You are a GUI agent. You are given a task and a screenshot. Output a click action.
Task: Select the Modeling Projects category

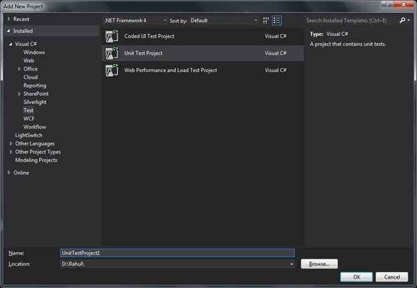point(36,160)
